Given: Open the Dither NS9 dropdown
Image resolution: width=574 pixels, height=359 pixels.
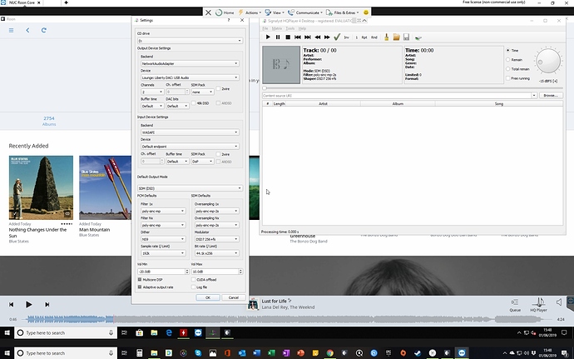Looking at the screenshot, I should point(163,239).
